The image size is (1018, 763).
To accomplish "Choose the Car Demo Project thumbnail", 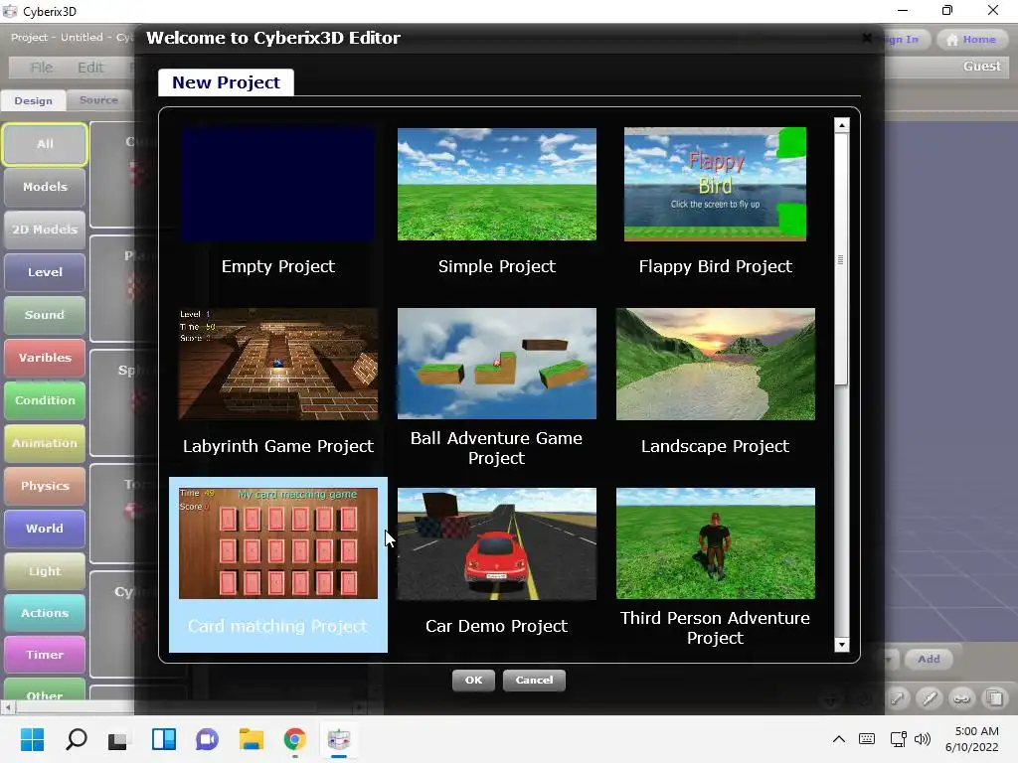I will point(497,543).
